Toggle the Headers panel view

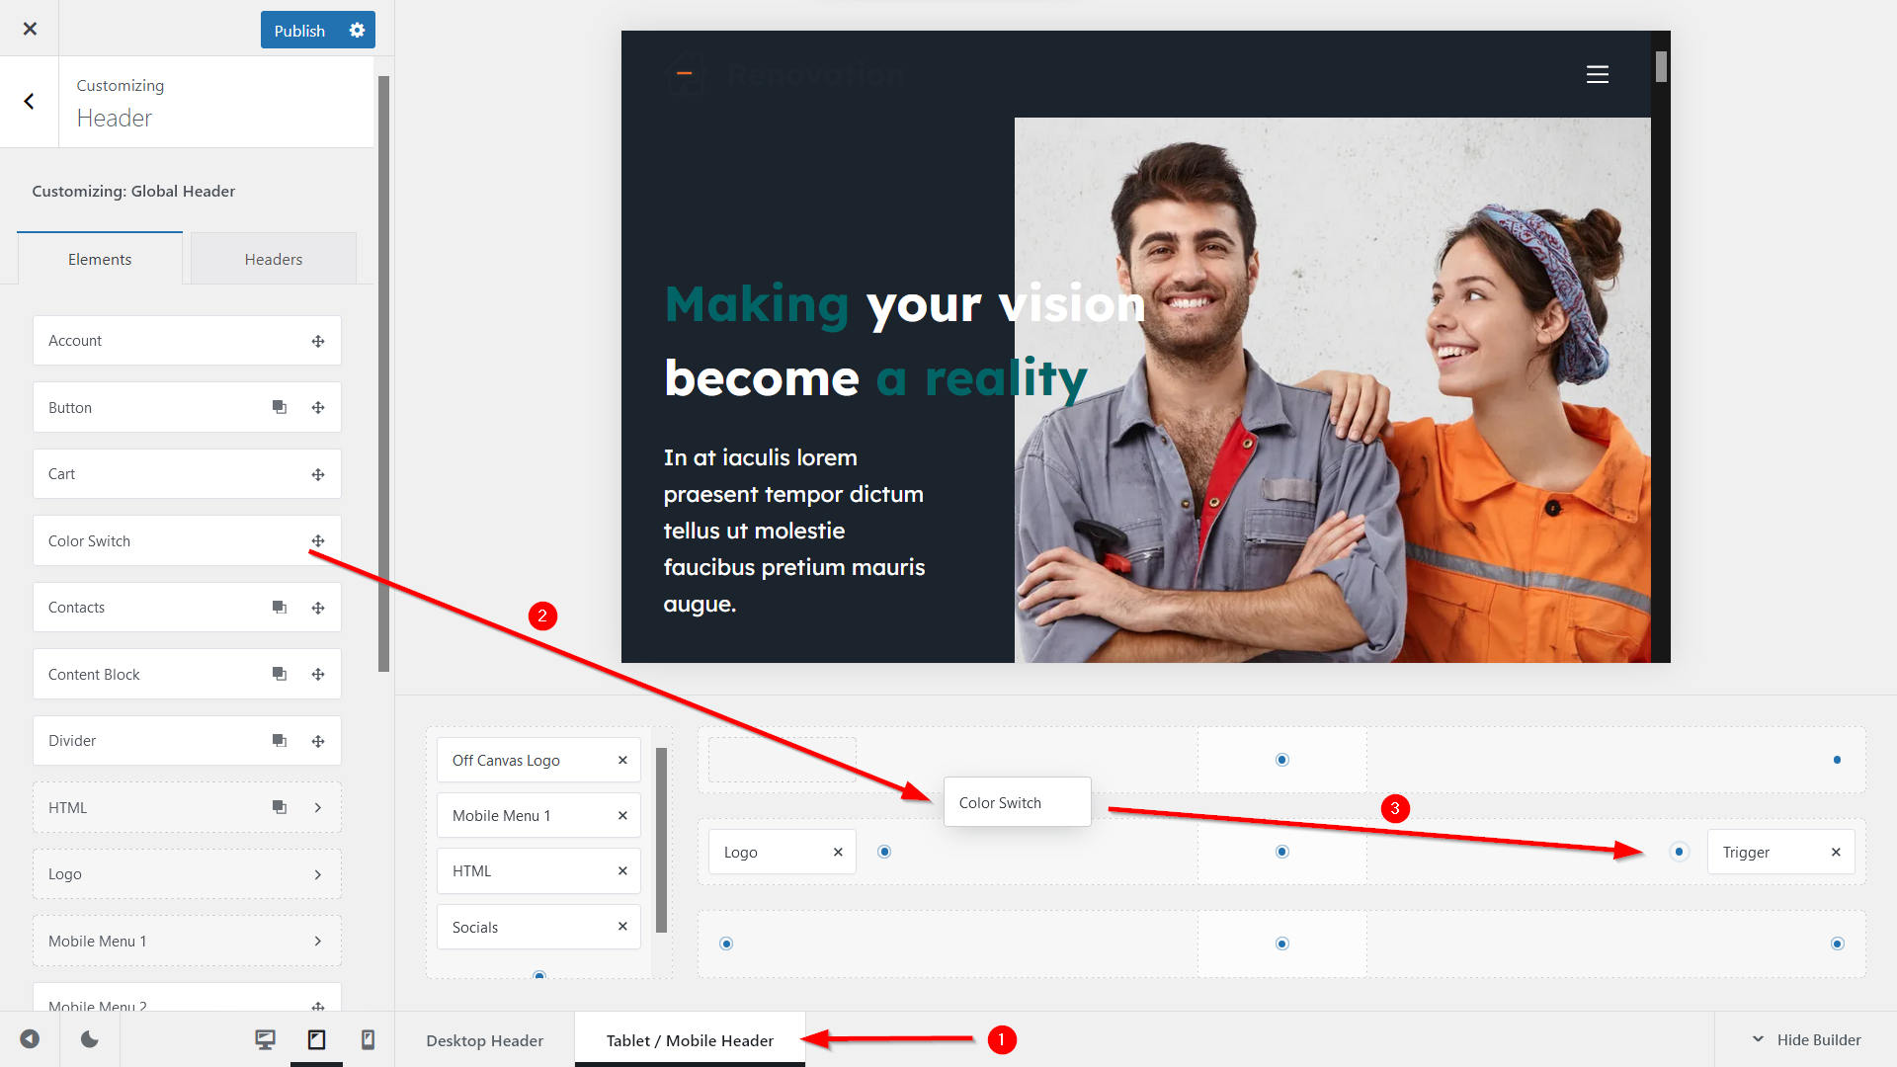[x=273, y=257]
